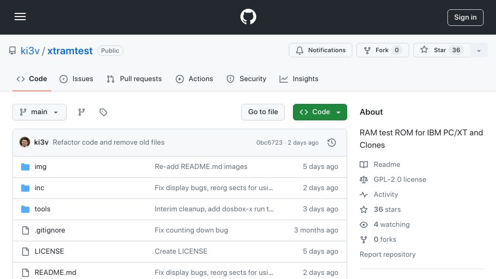This screenshot has height=279, width=496.
Task: Click the LICENSE file icon
Action: point(25,252)
